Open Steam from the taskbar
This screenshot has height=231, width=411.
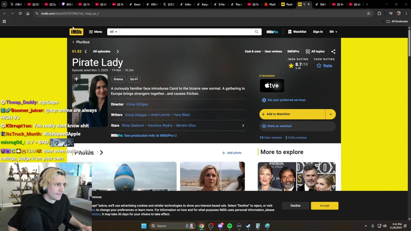pyautogui.click(x=248, y=226)
